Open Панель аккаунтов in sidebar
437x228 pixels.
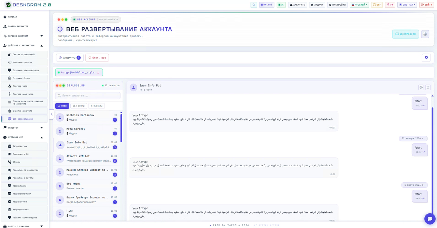pyautogui.click(x=23, y=26)
